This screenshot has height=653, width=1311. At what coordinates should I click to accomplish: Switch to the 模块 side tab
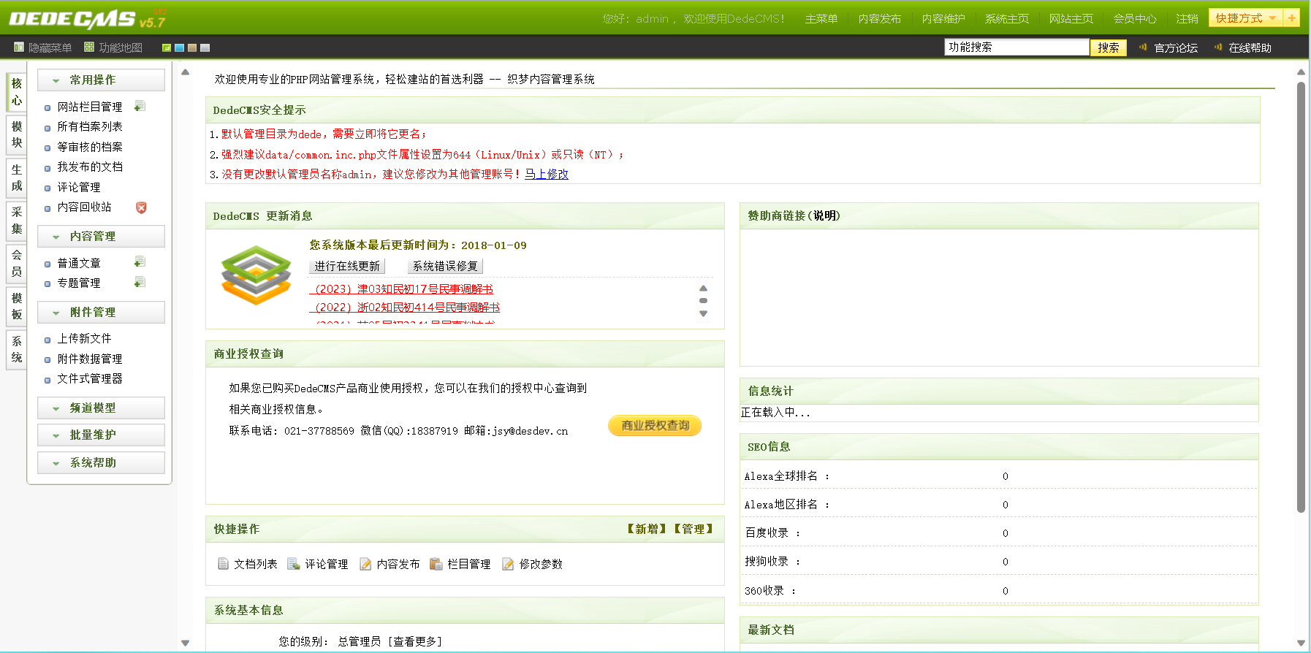17,135
